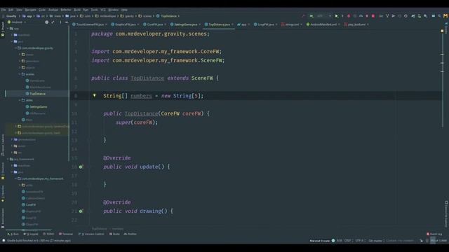Hide the project panel via minus icon
This screenshot has width=449, height=252.
(x=67, y=22)
